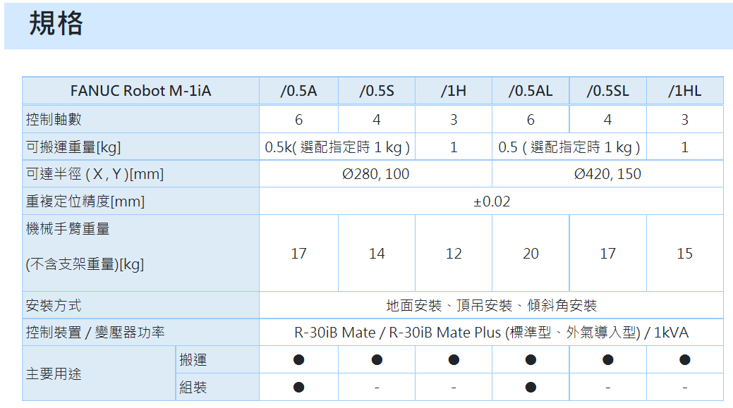Viewport: 733px width, 408px height.
Task: Click the Ø280, 100 reach cell
Action: (375, 174)
